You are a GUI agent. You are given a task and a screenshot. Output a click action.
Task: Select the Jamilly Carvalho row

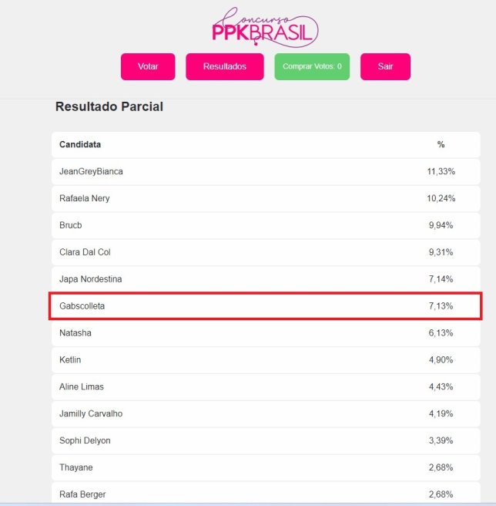click(x=266, y=413)
